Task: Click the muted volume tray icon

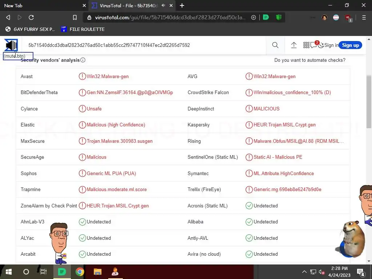Action: click(322, 272)
